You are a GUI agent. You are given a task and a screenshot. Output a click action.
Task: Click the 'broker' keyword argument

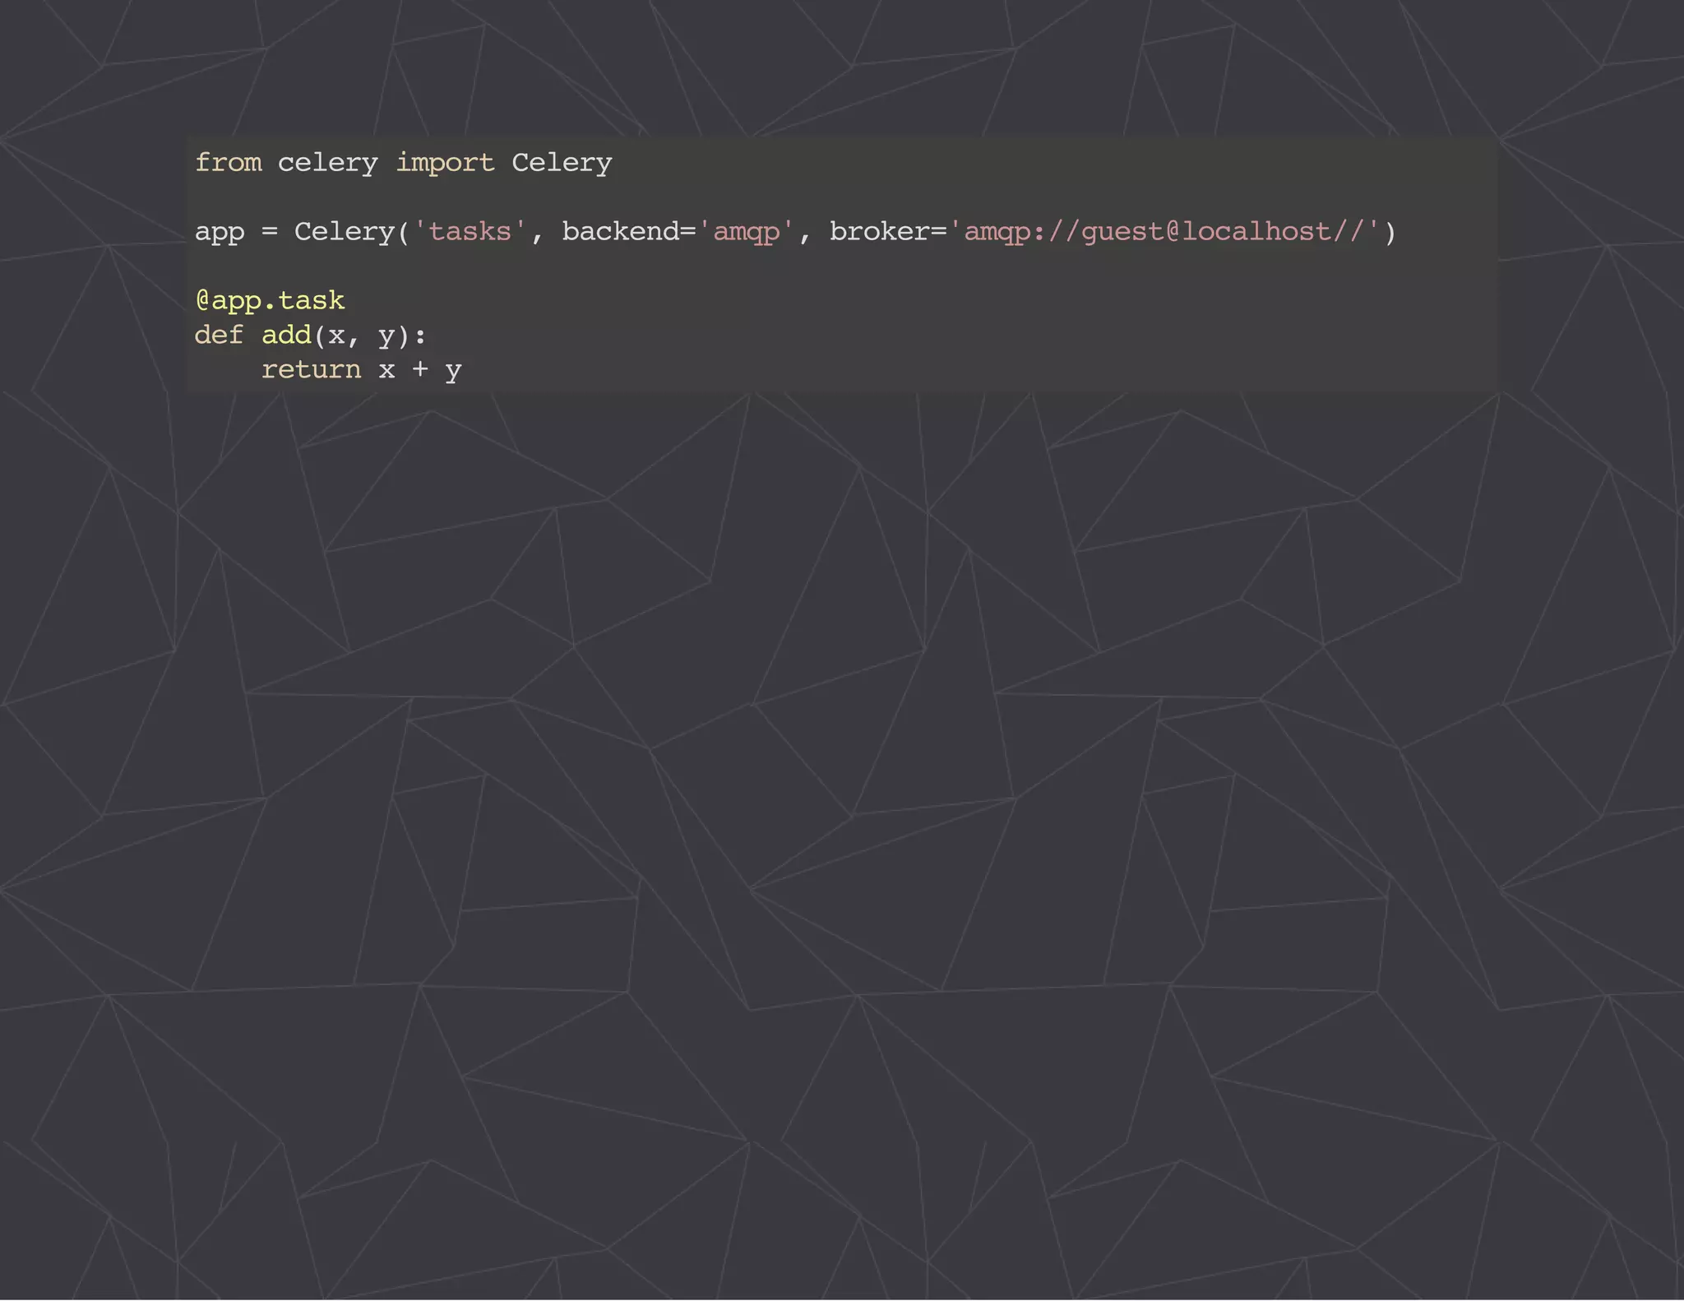click(x=879, y=232)
